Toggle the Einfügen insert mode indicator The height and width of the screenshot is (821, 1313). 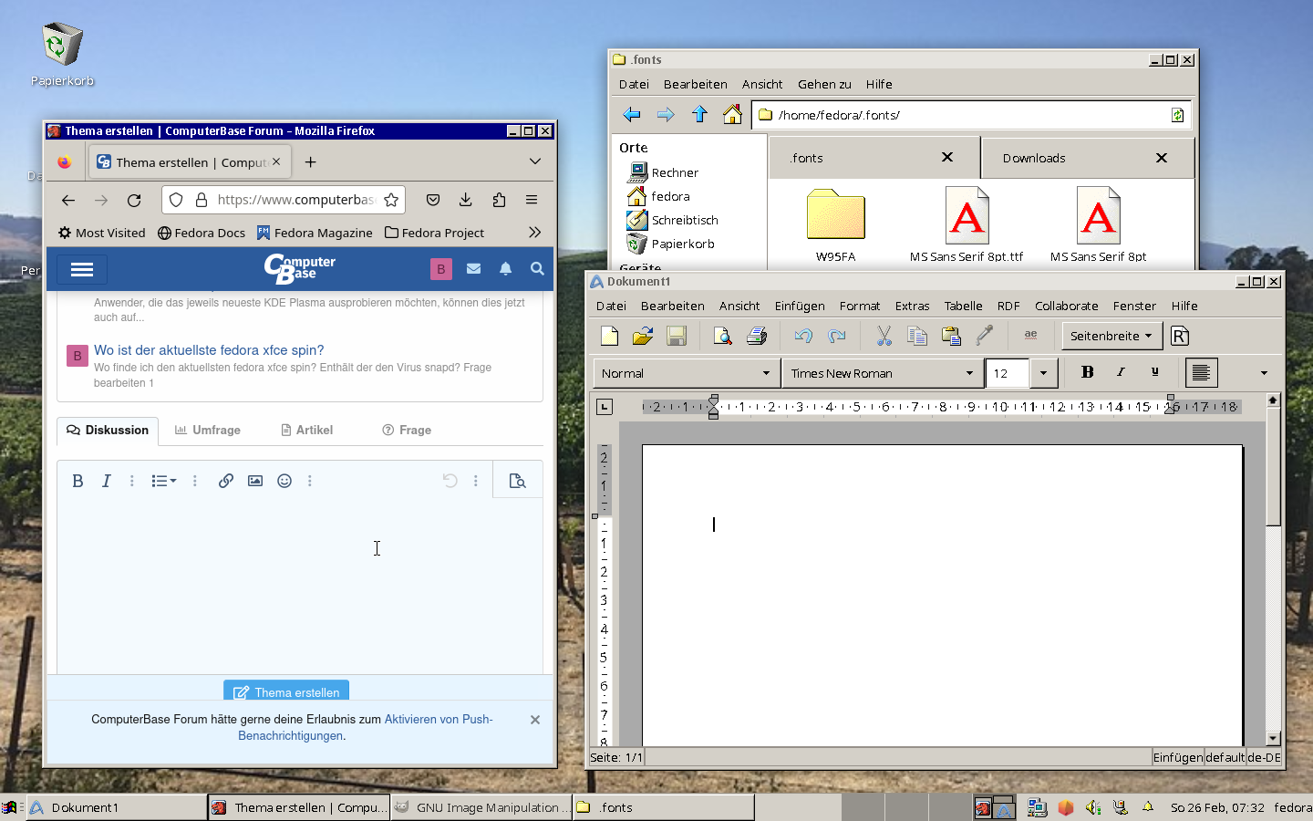click(x=1178, y=757)
